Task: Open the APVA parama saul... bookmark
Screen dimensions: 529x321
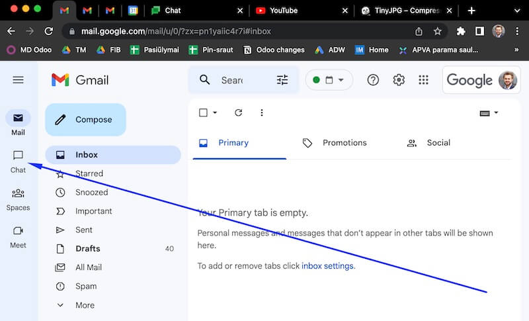Action: (438, 50)
